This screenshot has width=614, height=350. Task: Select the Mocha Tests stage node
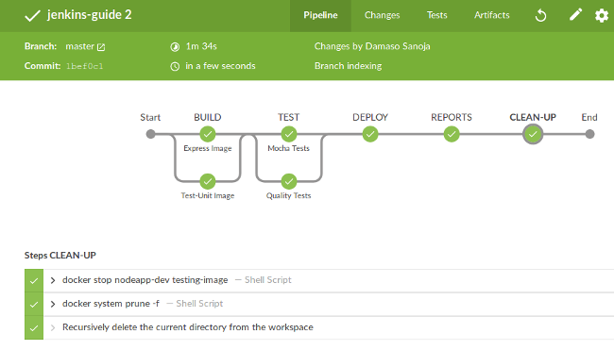click(x=289, y=134)
